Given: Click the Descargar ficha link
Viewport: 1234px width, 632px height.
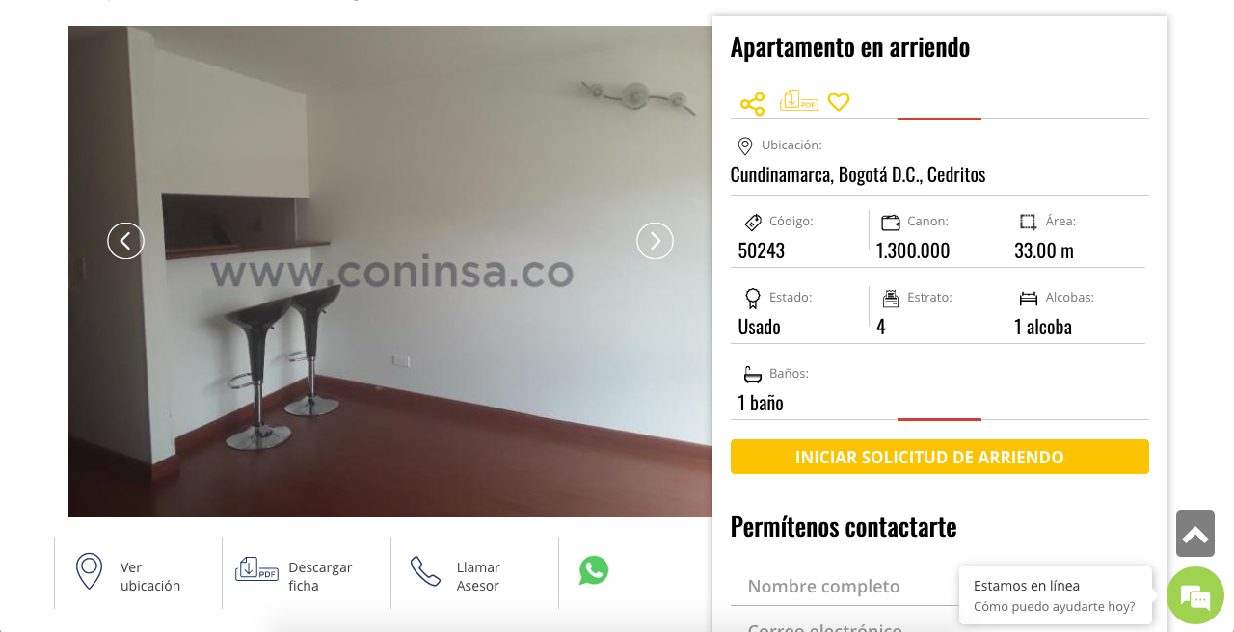Looking at the screenshot, I should (320, 576).
